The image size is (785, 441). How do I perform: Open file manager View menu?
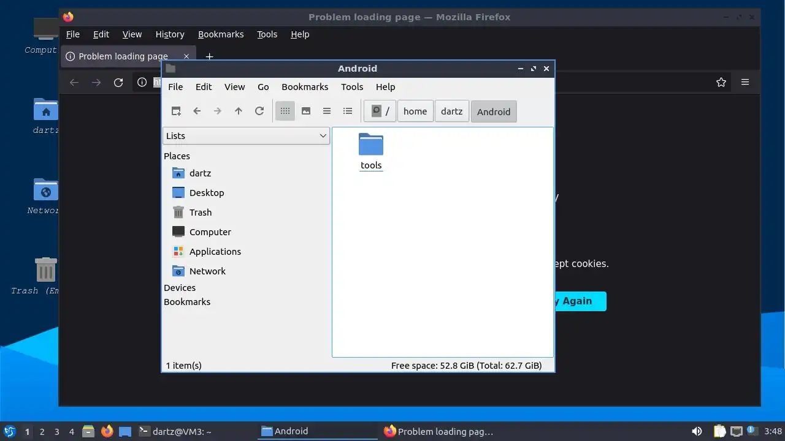234,87
